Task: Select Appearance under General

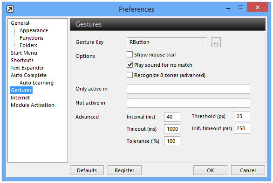Action: coord(34,30)
